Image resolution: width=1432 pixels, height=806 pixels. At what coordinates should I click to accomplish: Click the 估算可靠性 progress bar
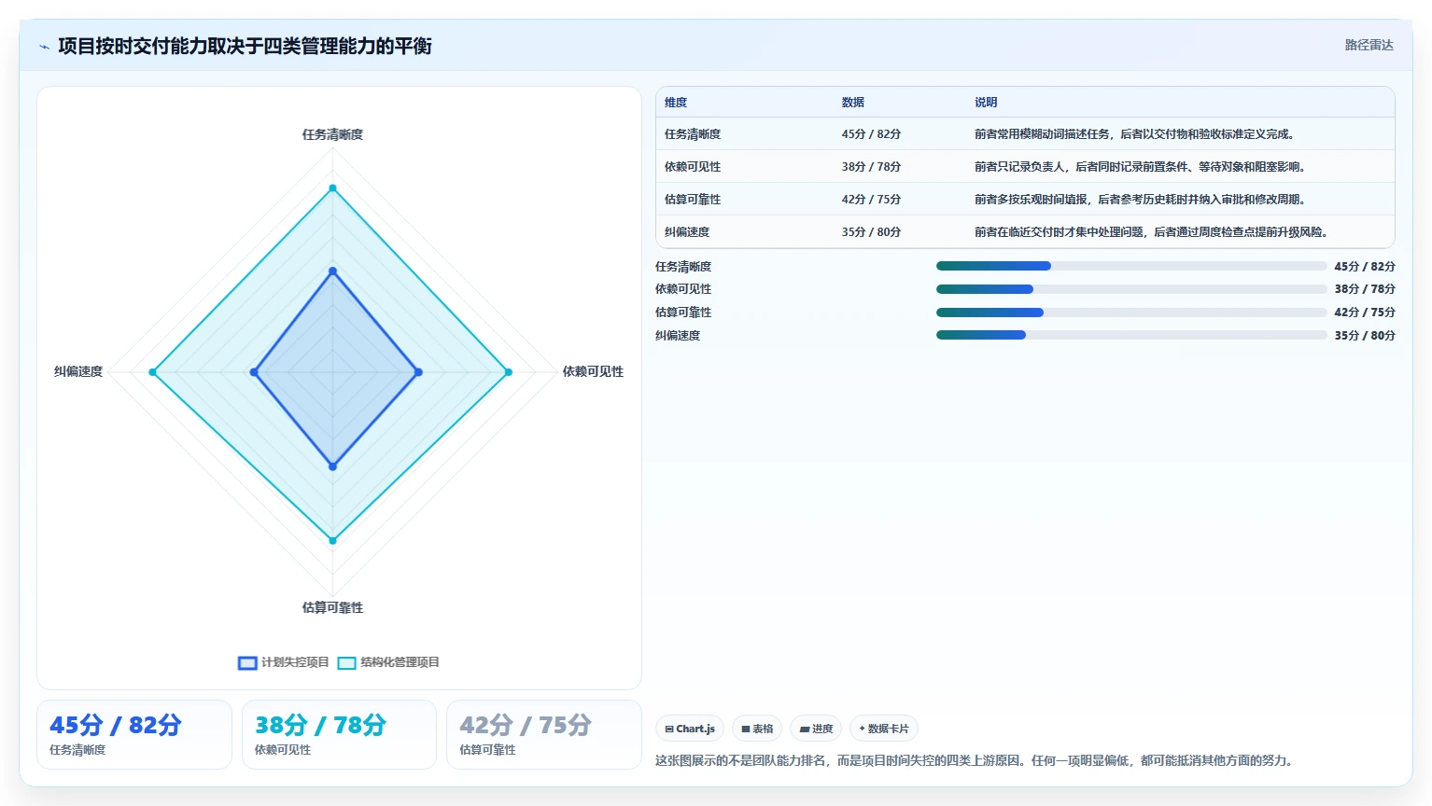coord(1131,313)
